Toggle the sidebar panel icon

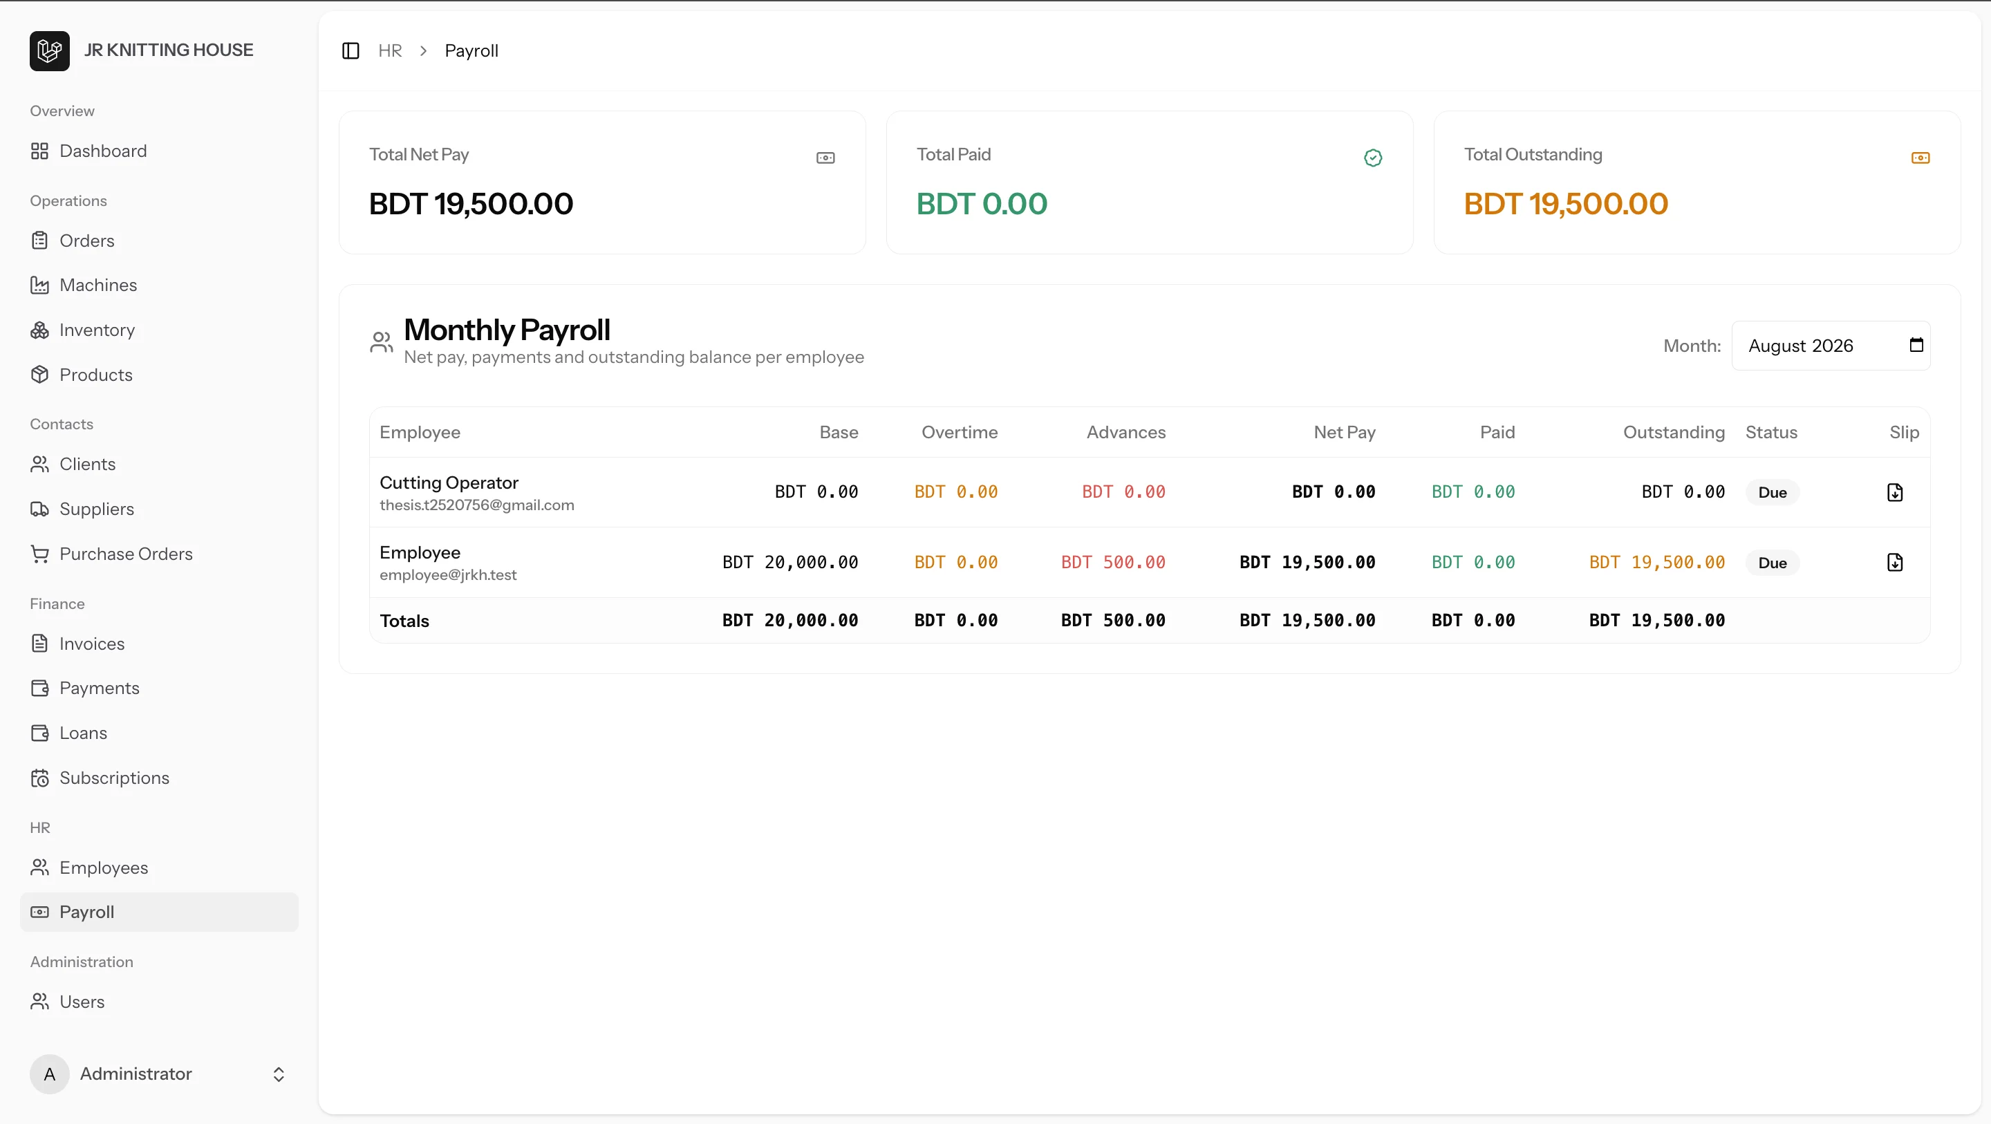(350, 51)
